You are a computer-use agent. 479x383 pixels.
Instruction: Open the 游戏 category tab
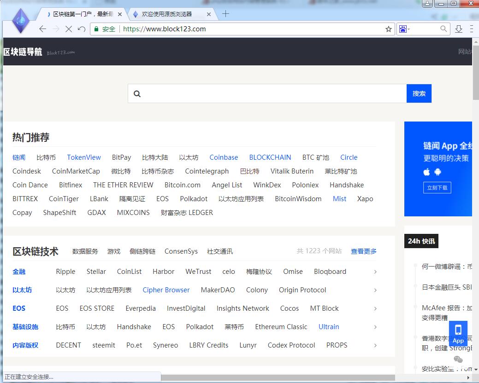113,251
